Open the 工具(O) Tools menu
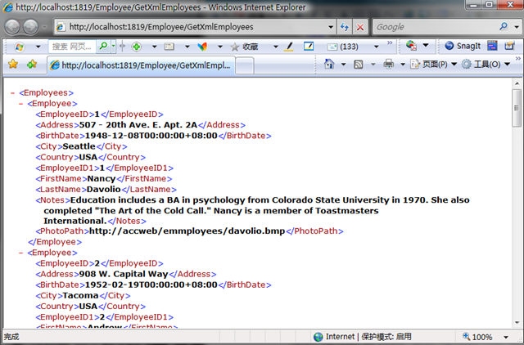The height and width of the screenshot is (345, 524). click(486, 64)
